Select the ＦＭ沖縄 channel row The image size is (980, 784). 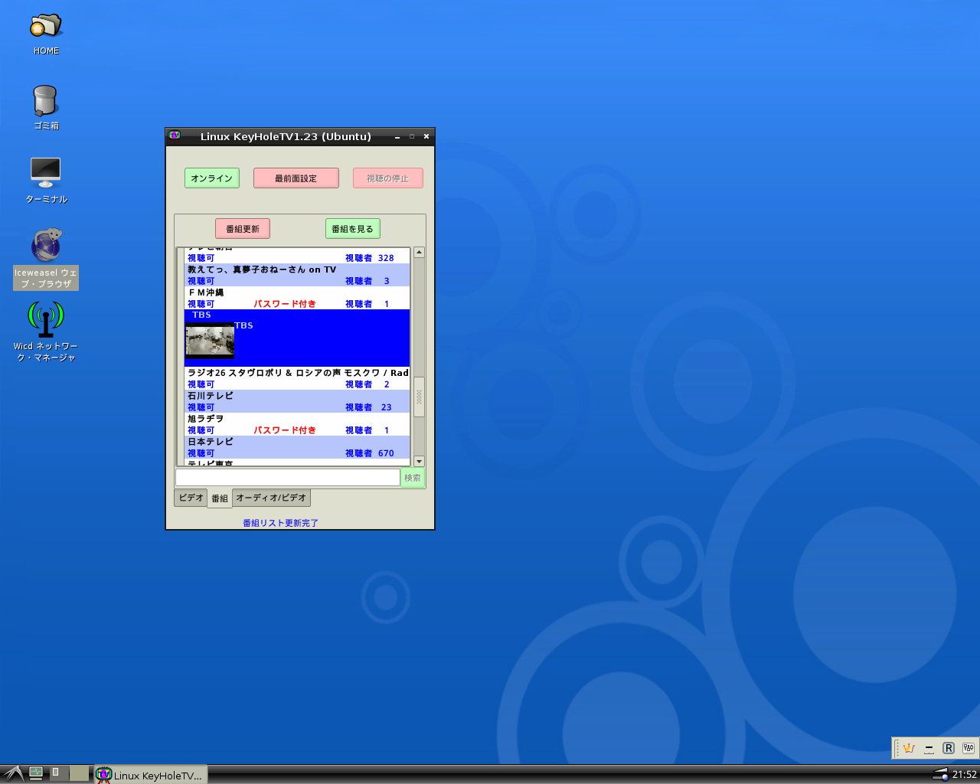pyautogui.click(x=297, y=298)
